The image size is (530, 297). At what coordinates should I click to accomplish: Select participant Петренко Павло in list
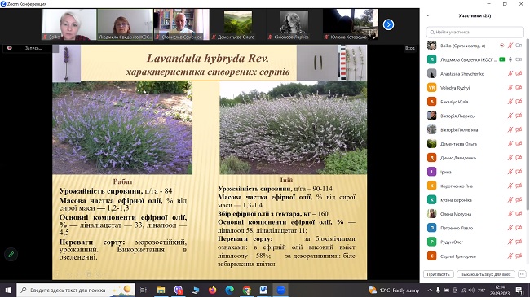[475, 228]
